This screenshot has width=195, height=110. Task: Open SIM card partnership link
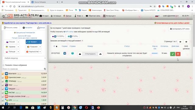pyautogui.click(x=27, y=23)
